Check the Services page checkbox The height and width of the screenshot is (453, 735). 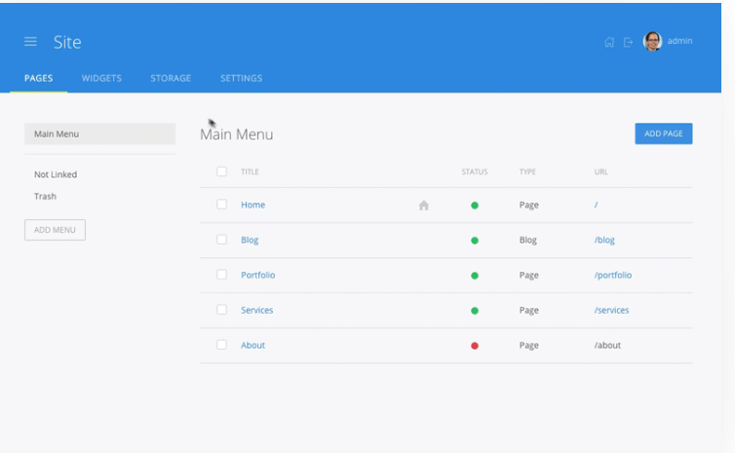[221, 310]
